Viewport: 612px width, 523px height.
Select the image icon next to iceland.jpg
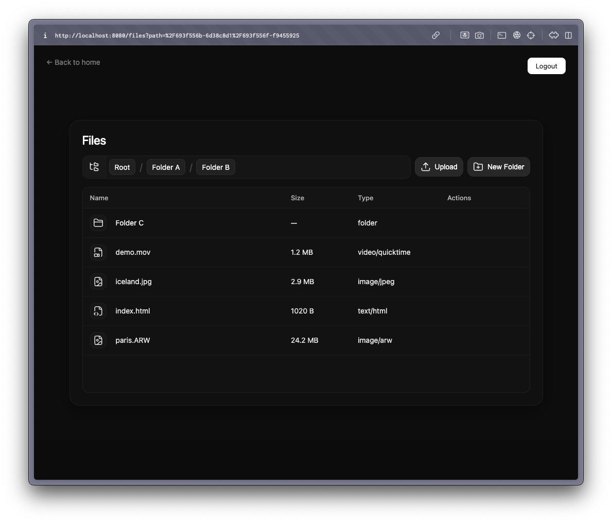coord(98,282)
